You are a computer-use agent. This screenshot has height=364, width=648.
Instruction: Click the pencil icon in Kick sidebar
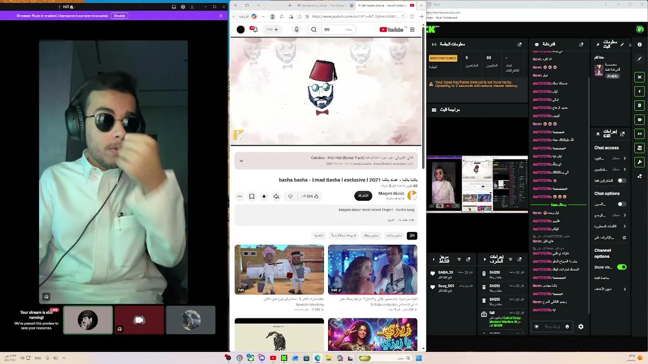point(640,59)
